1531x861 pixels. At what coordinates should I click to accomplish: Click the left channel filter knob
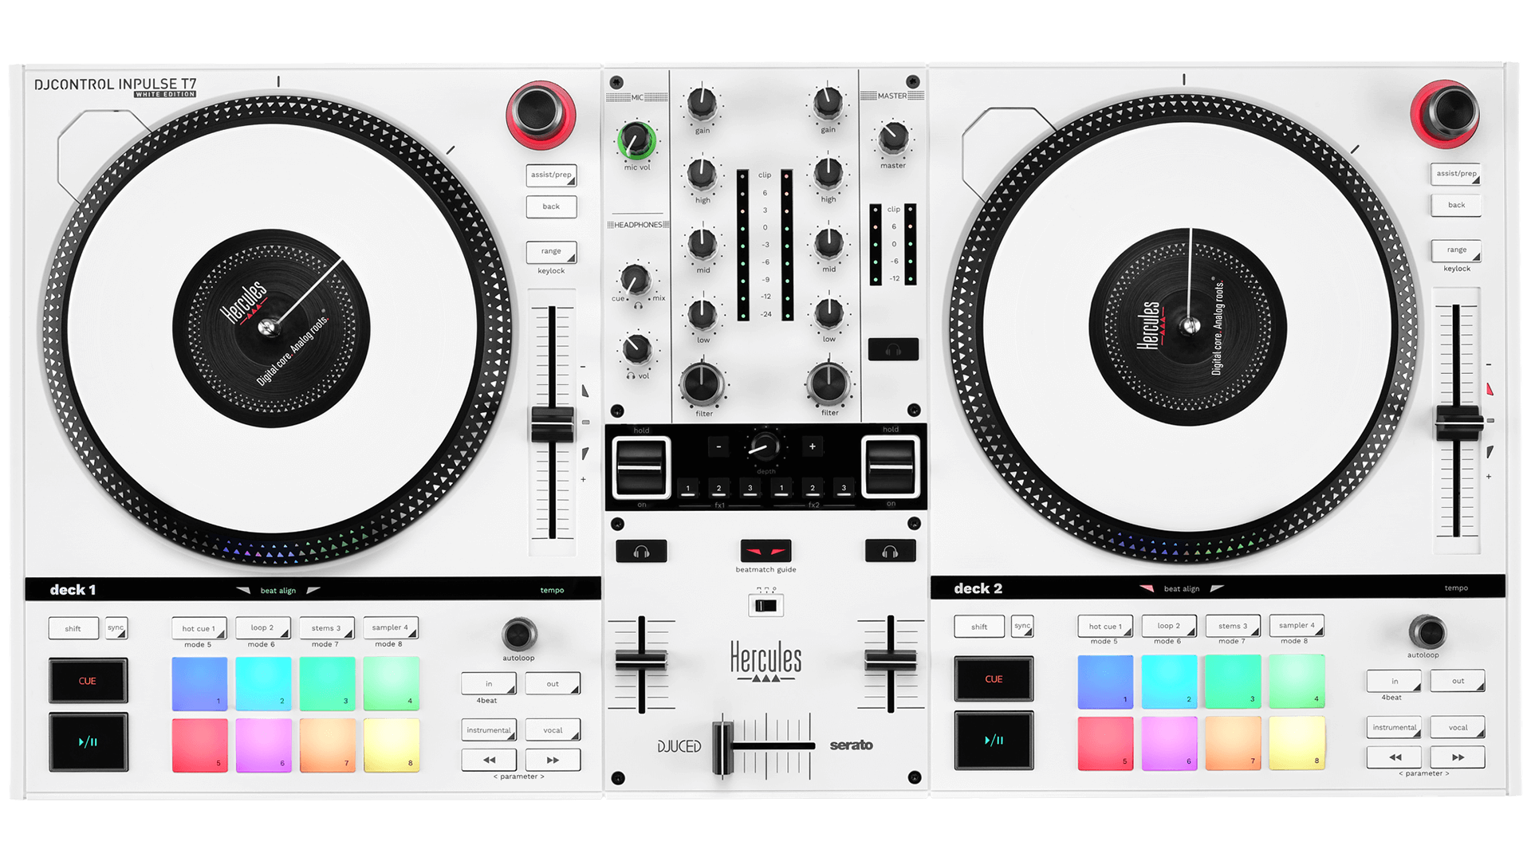(x=702, y=384)
